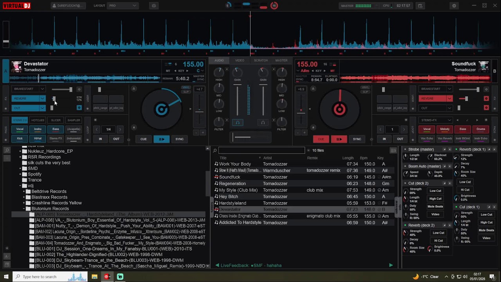
Task: Switch to the SCRATCH mixer tab
Action: coord(261,60)
